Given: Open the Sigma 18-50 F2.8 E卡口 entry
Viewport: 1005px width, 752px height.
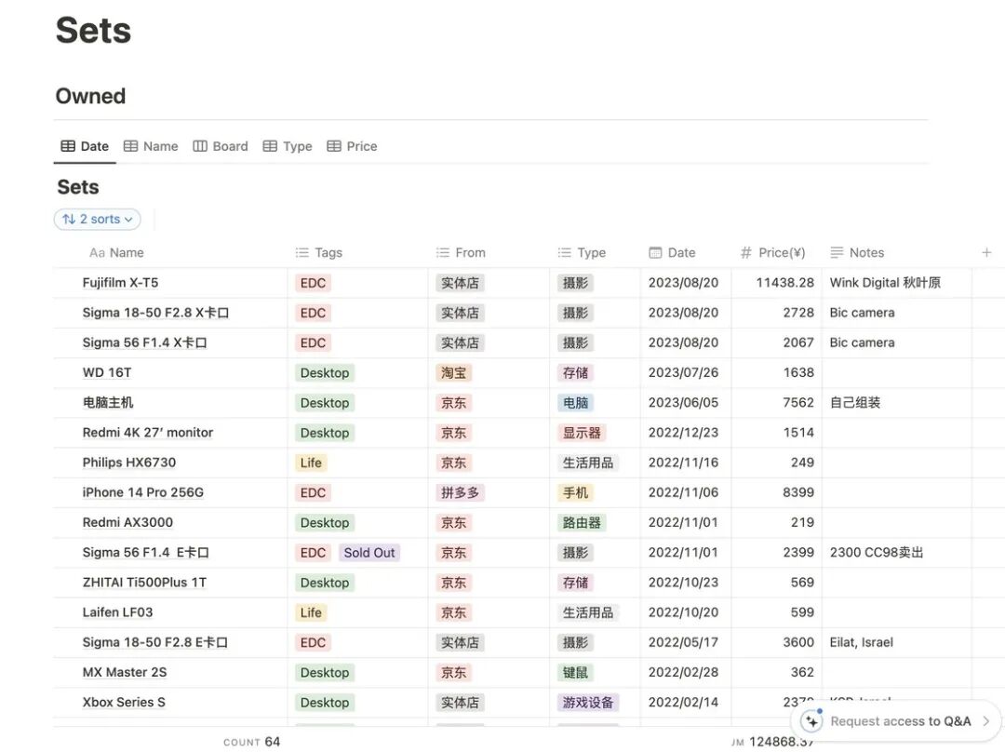Looking at the screenshot, I should pos(155,642).
